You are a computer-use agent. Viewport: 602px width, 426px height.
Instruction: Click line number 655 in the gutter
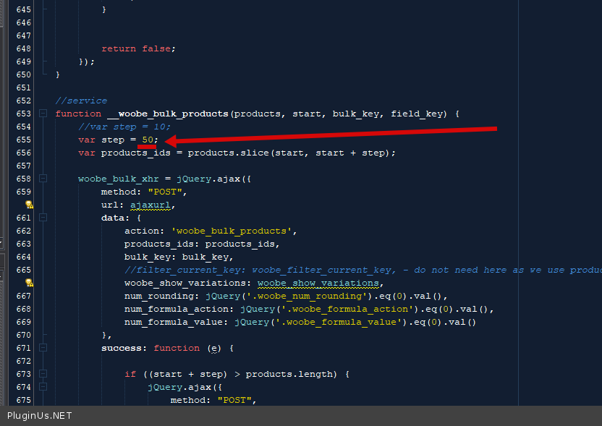pyautogui.click(x=23, y=140)
